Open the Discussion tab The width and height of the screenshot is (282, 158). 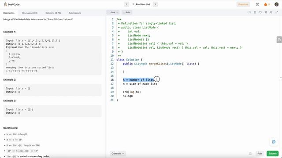[x=30, y=13]
